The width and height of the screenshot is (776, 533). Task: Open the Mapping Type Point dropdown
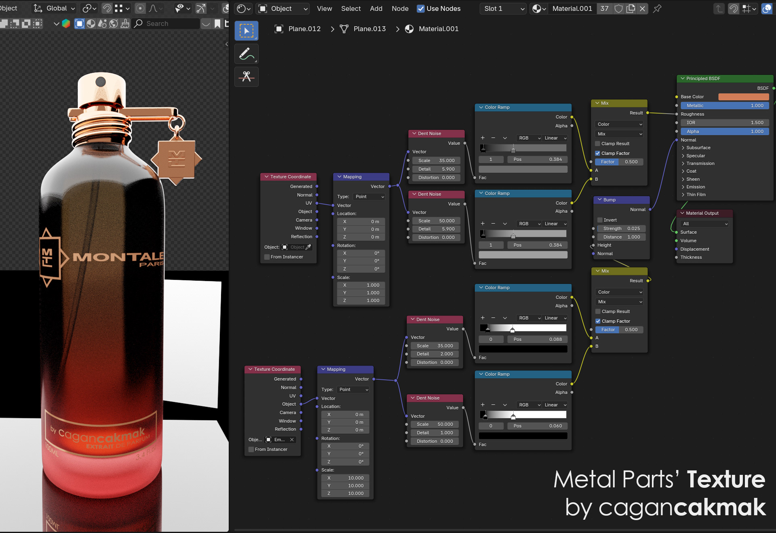point(369,197)
